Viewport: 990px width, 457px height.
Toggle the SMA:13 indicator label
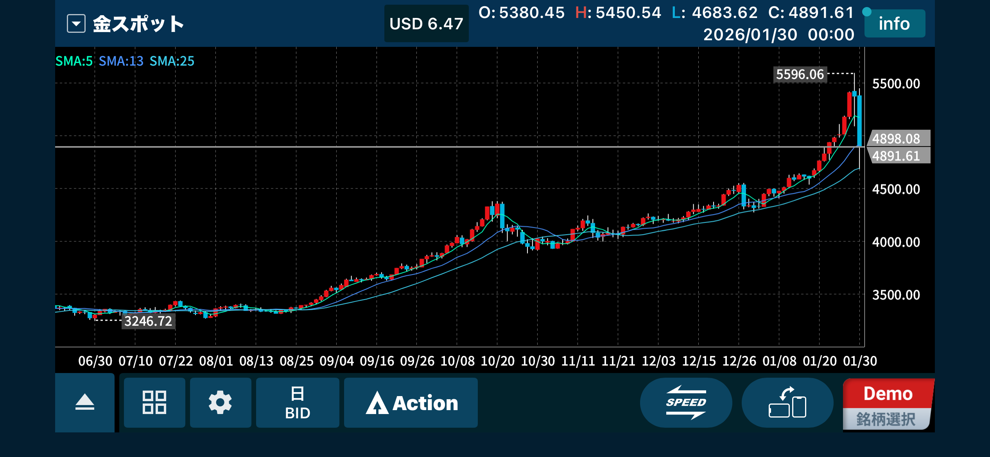pyautogui.click(x=121, y=61)
